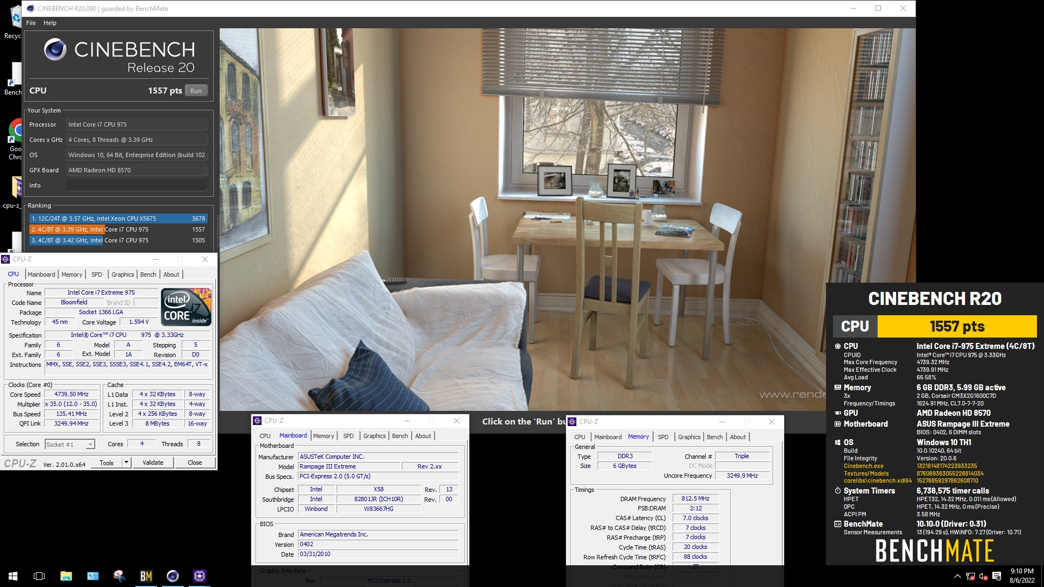1044x587 pixels.
Task: Click the DRAM Frequency 812.5 MHz value
Action: pos(695,498)
